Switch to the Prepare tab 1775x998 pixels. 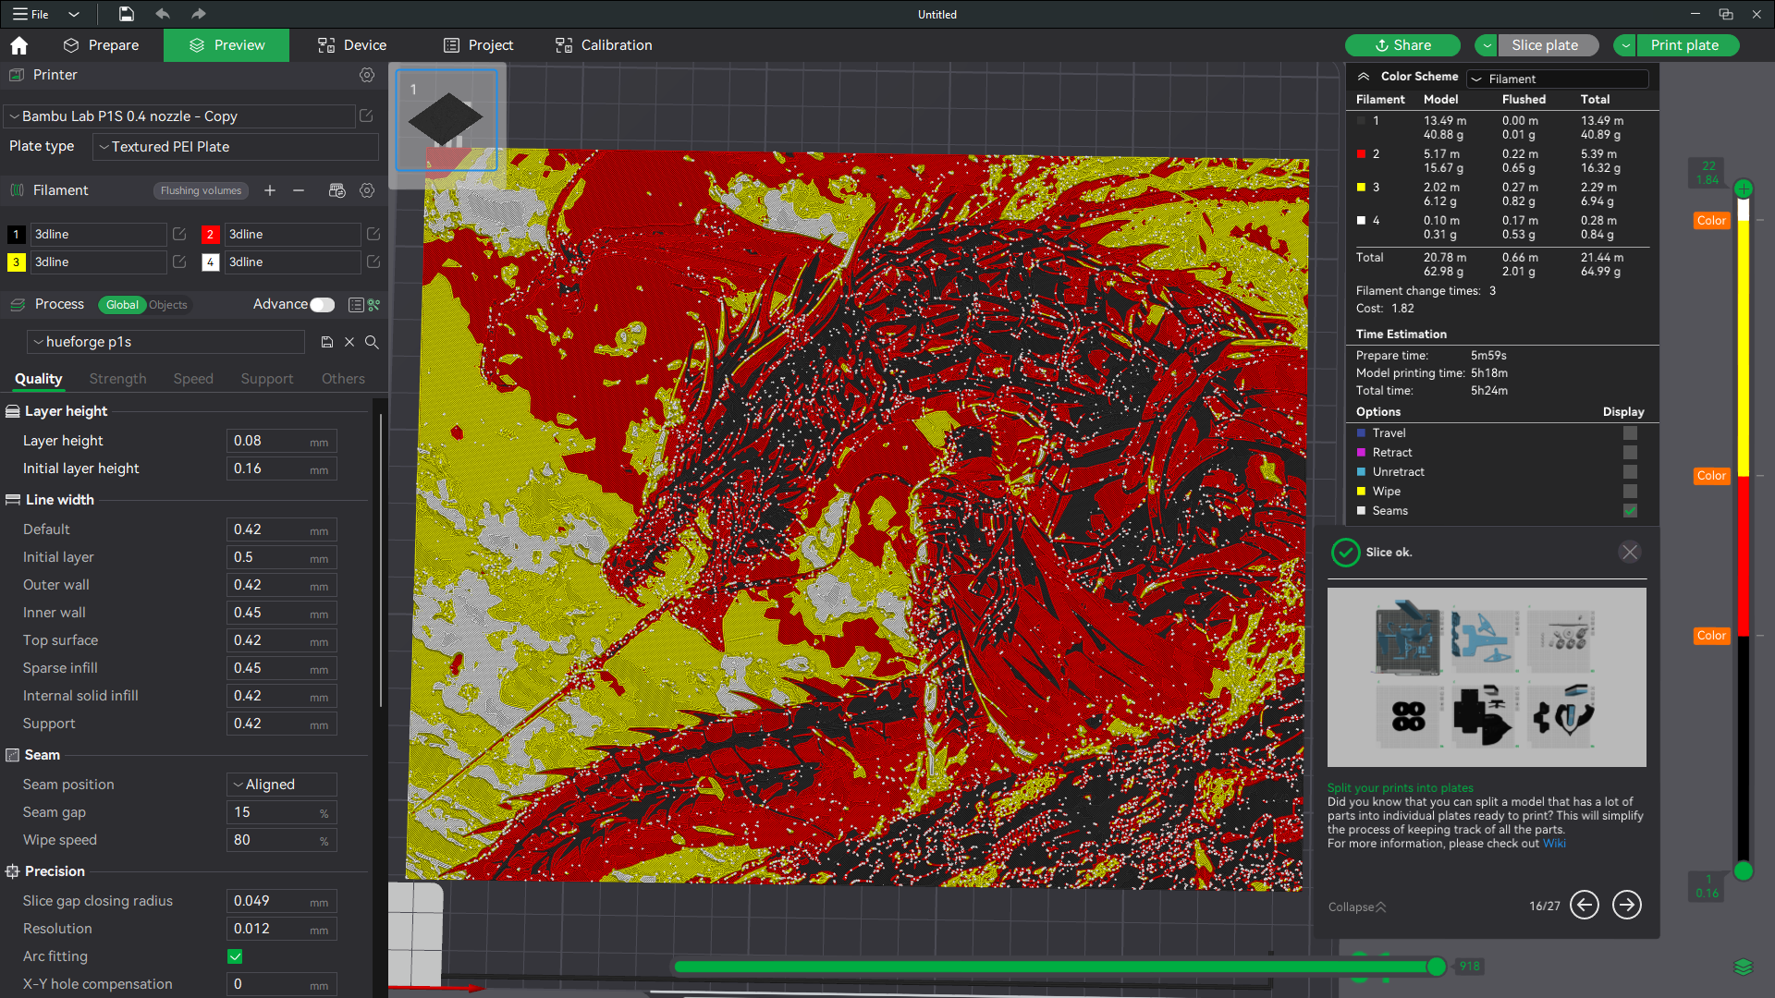[102, 45]
